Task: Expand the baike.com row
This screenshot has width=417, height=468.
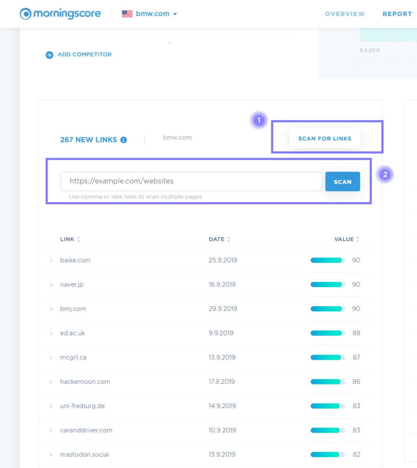Action: pos(51,261)
